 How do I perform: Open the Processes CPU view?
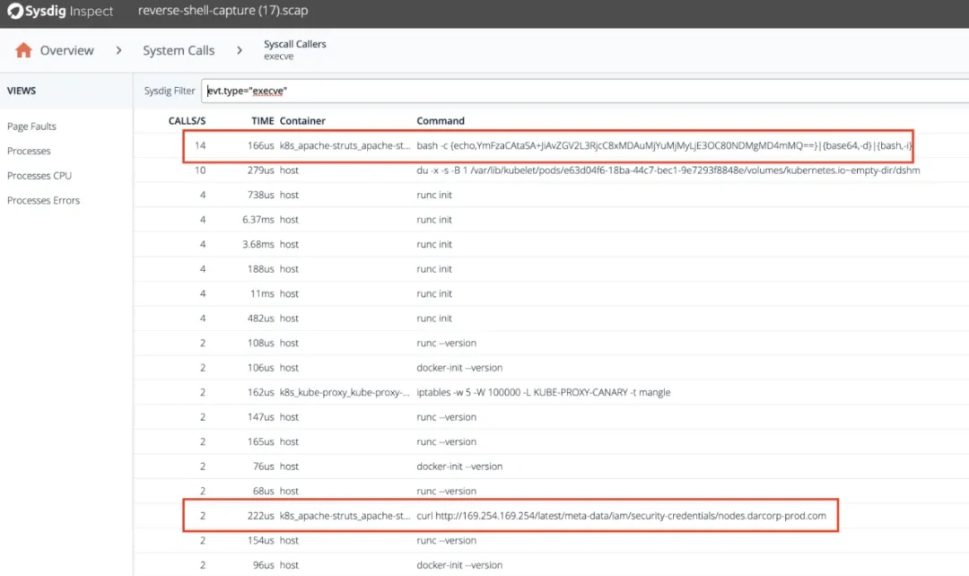click(39, 176)
